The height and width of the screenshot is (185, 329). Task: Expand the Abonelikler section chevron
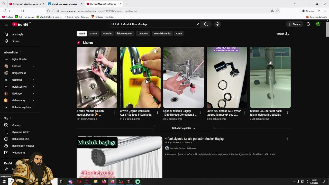pyautogui.click(x=21, y=52)
